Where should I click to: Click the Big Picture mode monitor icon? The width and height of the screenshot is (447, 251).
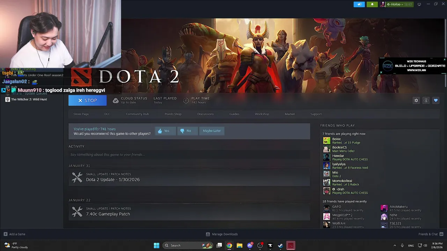coord(419,4)
